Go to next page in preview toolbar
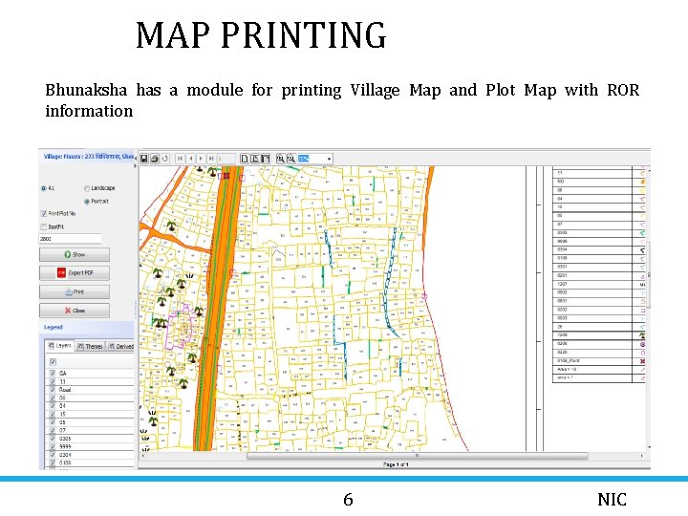This screenshot has height=516, width=688. pos(201,159)
